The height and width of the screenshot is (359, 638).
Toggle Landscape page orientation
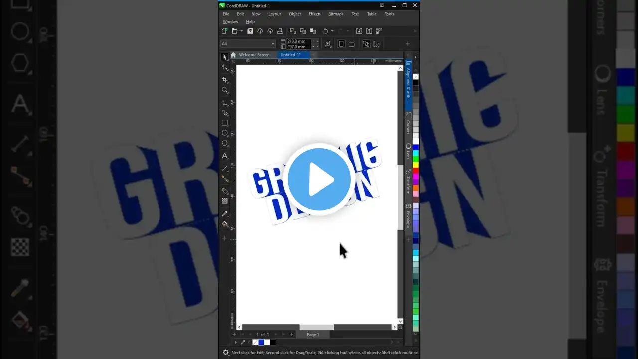point(351,44)
